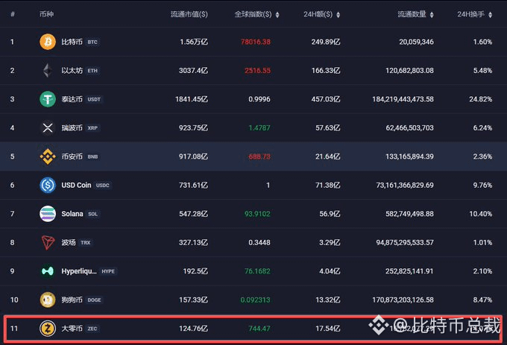Screen dimensions: 507x345
Task: Click the TRX Tron coin icon
Action: tap(48, 243)
